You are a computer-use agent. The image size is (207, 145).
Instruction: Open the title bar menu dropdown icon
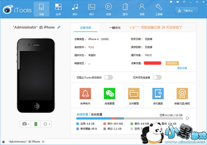tap(184, 2)
